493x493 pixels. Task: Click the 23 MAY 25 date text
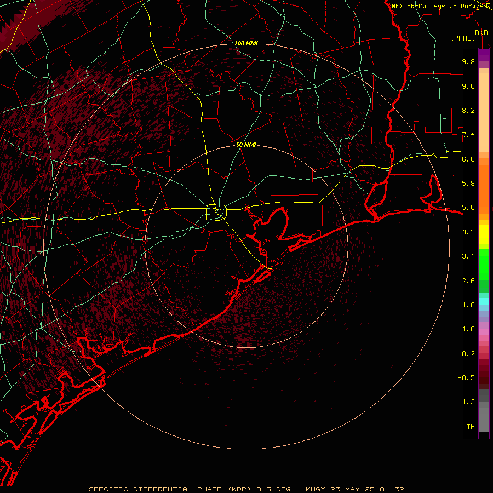354,489
